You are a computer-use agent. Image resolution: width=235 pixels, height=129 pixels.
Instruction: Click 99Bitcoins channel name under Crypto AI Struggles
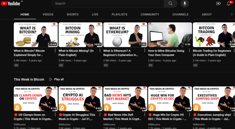click(65, 124)
